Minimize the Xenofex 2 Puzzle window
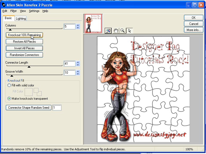The height and width of the screenshot is (154, 206). [x=189, y=5]
